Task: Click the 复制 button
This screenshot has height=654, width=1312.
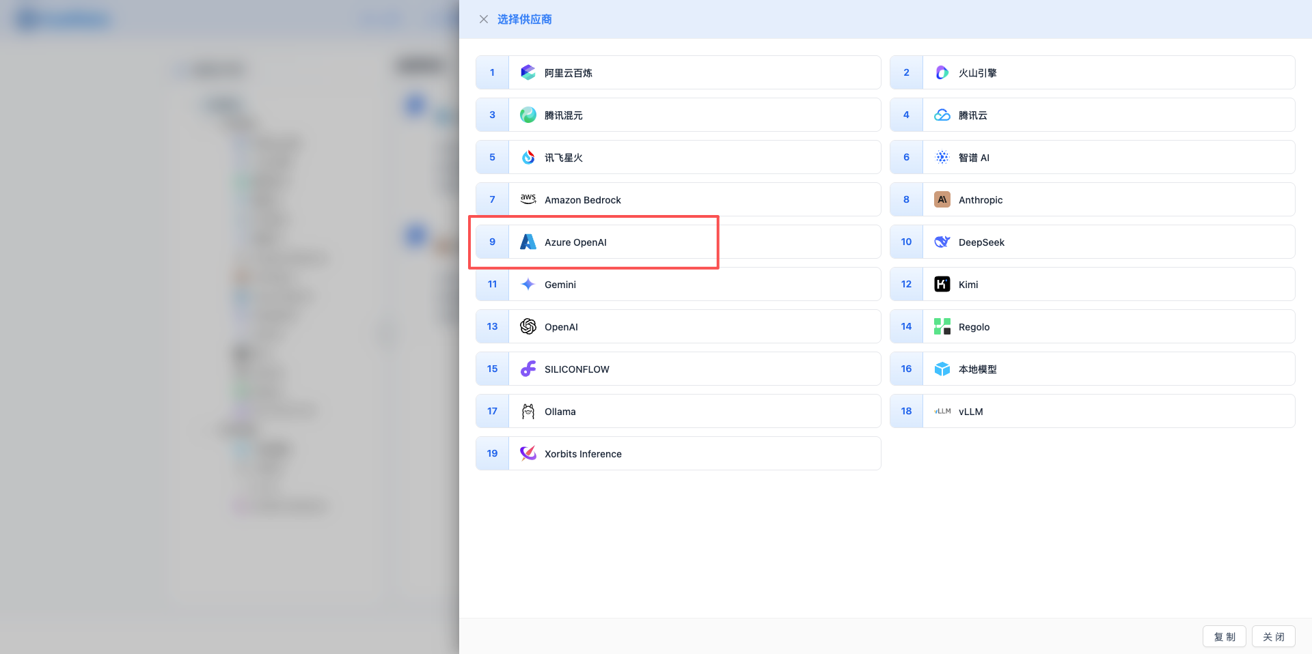Action: (x=1224, y=636)
